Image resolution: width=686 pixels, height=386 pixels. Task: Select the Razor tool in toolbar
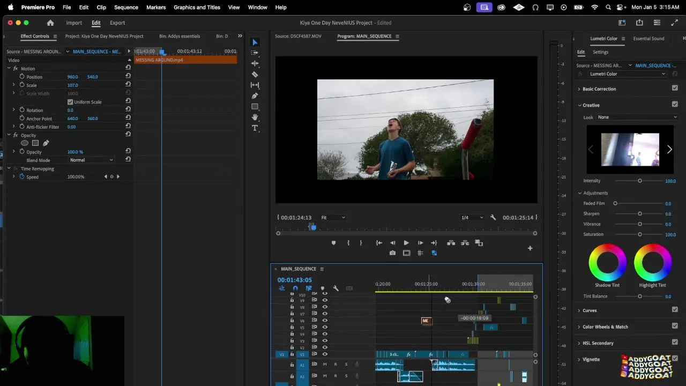coord(255,75)
